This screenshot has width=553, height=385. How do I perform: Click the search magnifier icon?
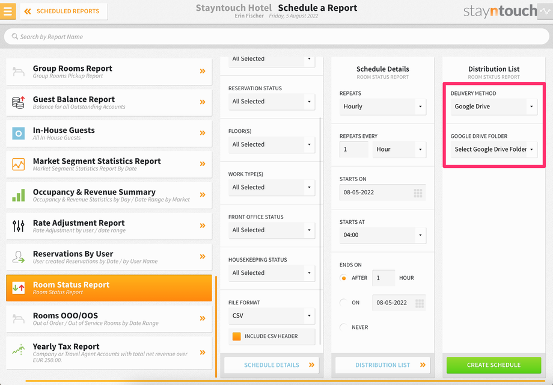coord(15,36)
